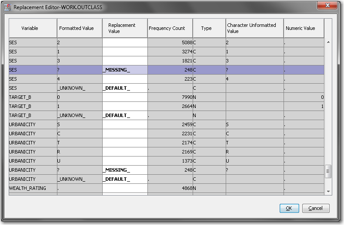Click the Replacement Editor title bar icon
The width and height of the screenshot is (344, 225).
tap(7, 7)
